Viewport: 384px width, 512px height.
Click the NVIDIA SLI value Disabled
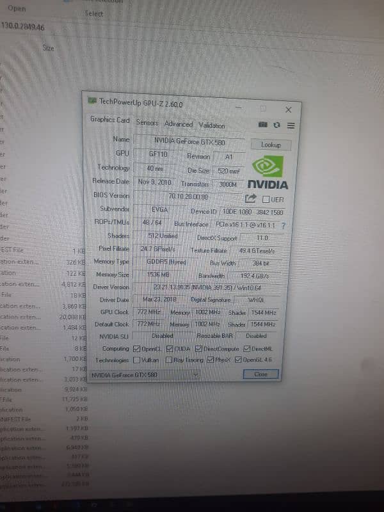(163, 335)
